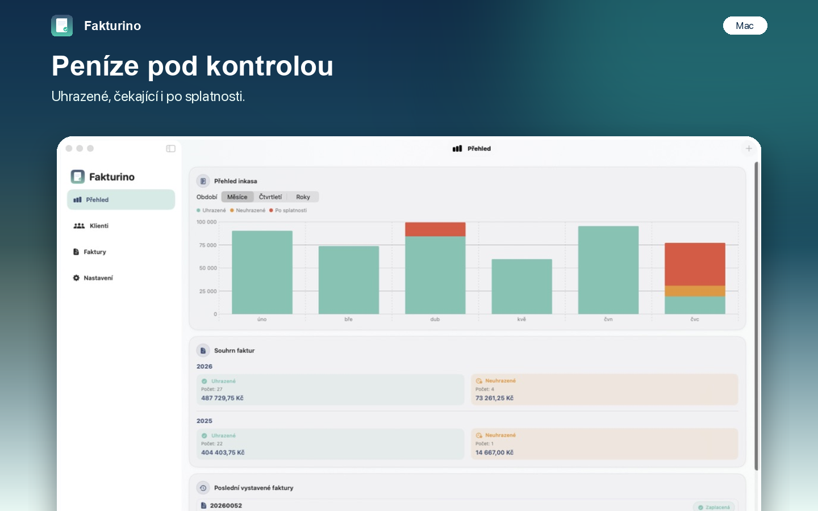Click the Neuhrazené coin icon in 2026

tap(479, 381)
